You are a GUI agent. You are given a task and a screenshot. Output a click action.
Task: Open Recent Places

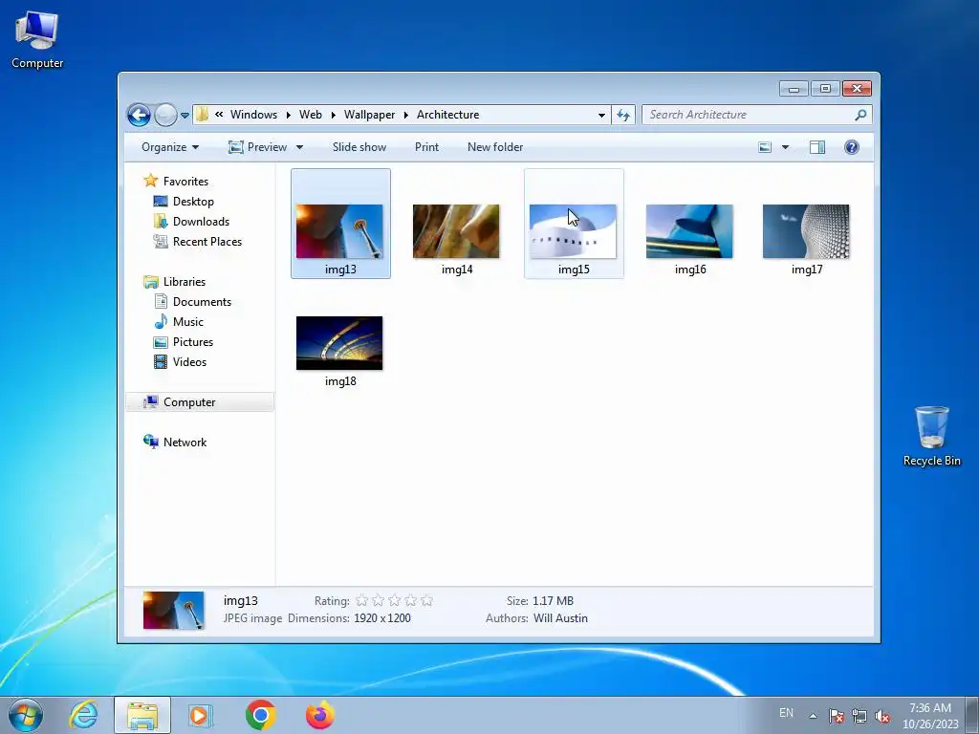click(207, 242)
